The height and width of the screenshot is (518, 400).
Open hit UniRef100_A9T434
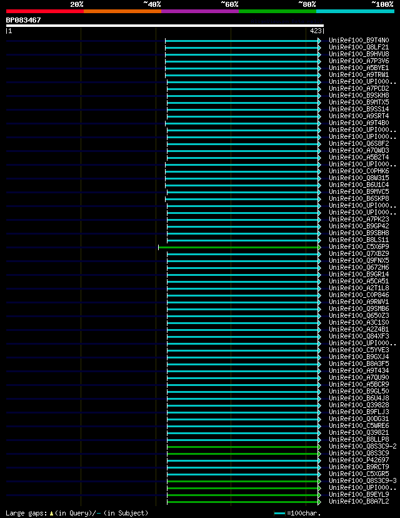tap(359, 370)
